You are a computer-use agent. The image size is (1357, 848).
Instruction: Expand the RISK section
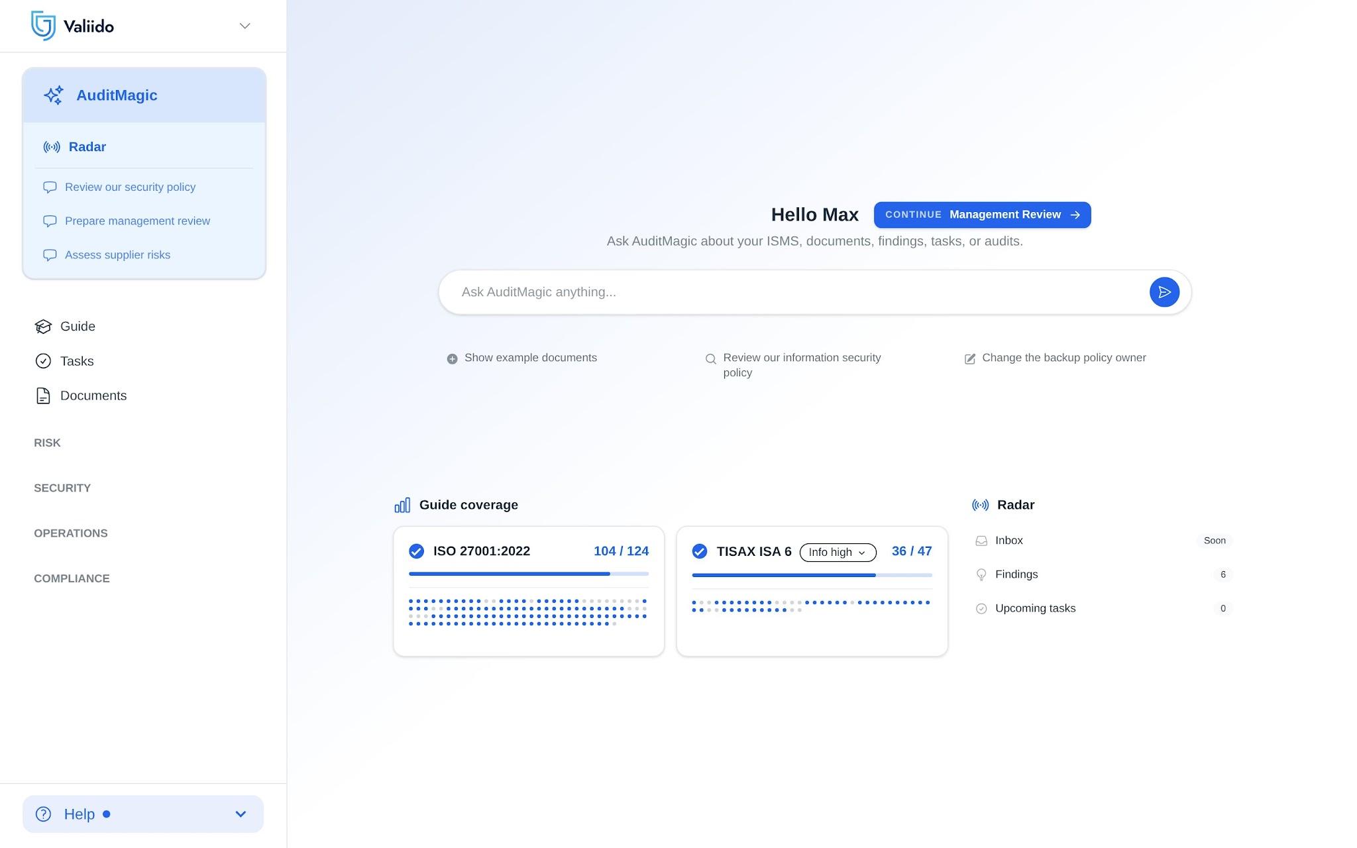[x=47, y=443]
